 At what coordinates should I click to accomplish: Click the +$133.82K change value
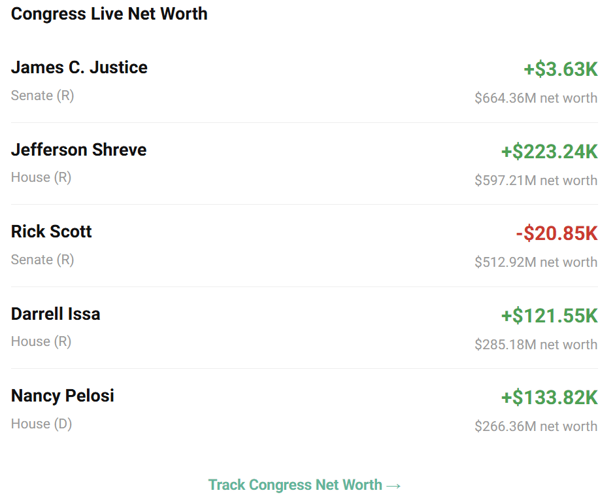549,398
